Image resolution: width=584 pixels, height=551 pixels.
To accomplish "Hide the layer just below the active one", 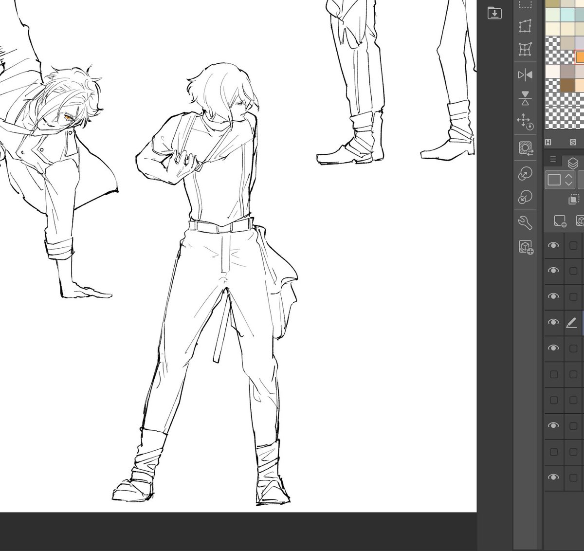I will click(553, 348).
